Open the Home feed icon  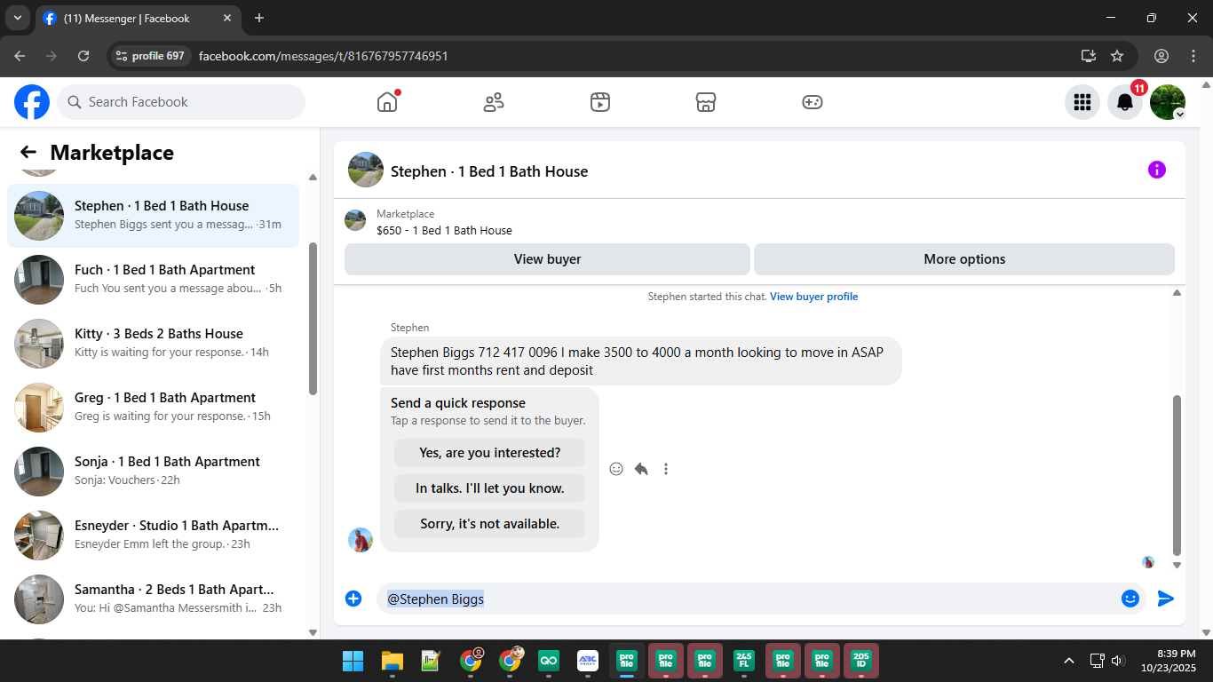(x=387, y=102)
